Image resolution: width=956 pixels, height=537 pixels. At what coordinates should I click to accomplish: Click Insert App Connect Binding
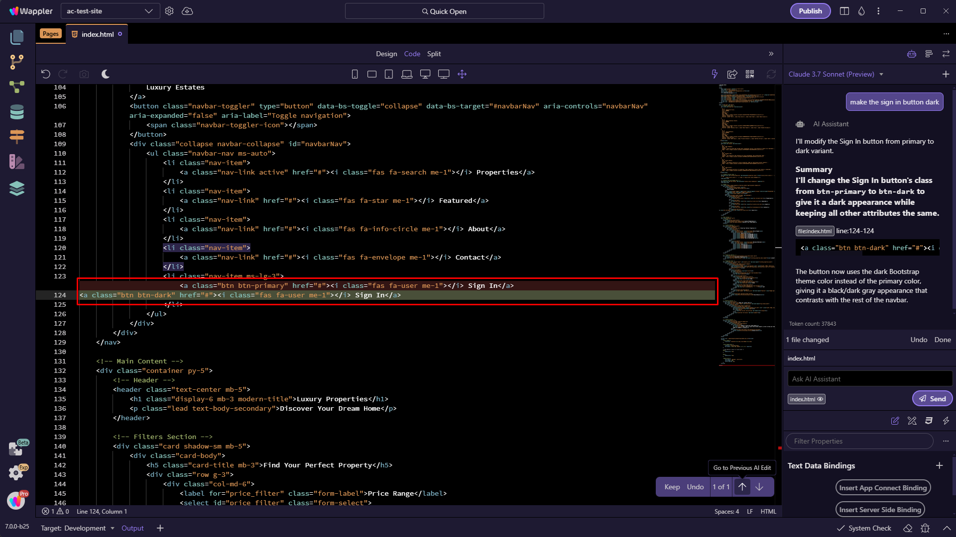point(883,488)
